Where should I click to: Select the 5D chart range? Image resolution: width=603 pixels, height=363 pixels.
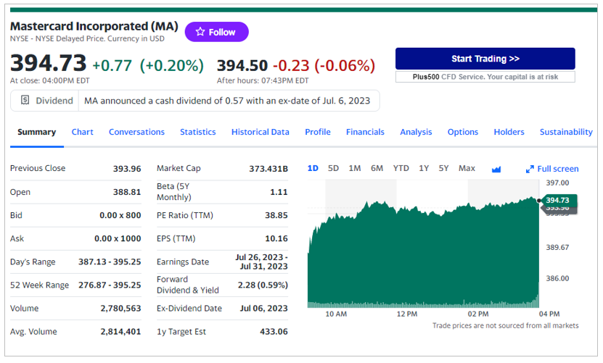(333, 168)
